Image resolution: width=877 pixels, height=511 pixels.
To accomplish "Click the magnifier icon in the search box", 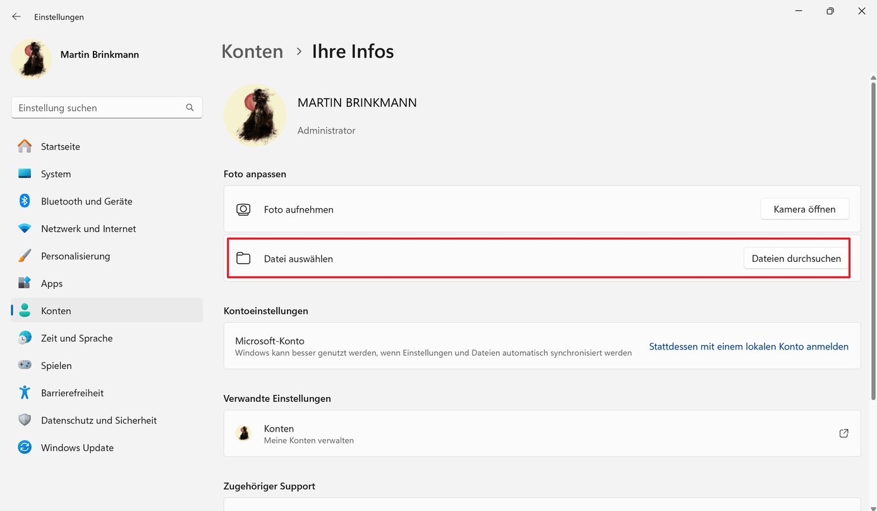I will 190,107.
